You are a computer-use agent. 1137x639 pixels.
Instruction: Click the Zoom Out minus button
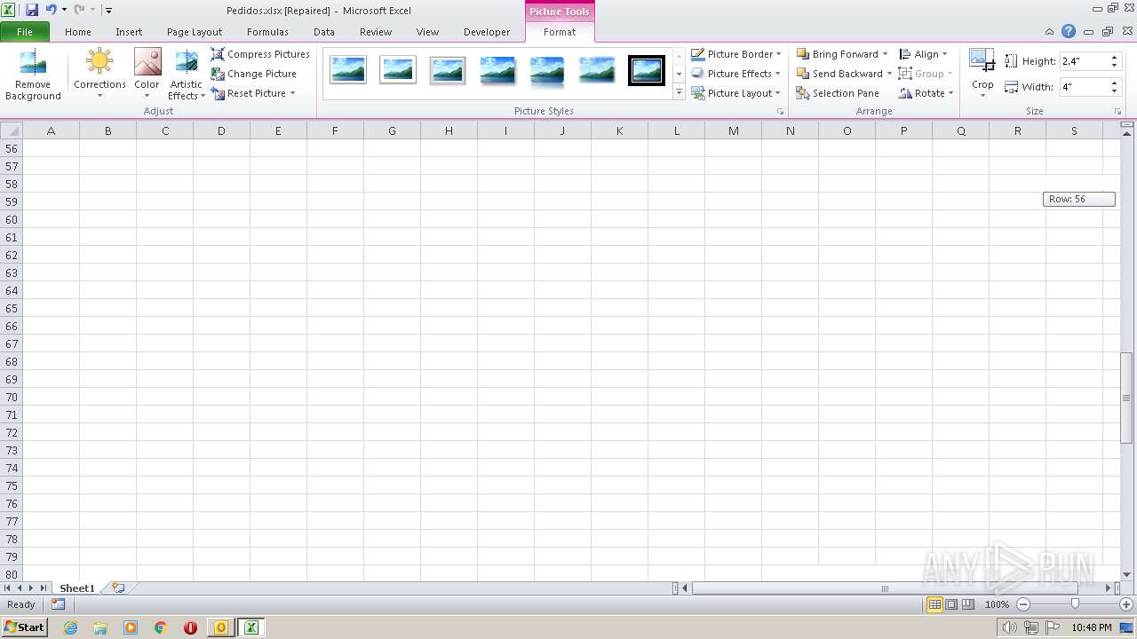point(1023,604)
